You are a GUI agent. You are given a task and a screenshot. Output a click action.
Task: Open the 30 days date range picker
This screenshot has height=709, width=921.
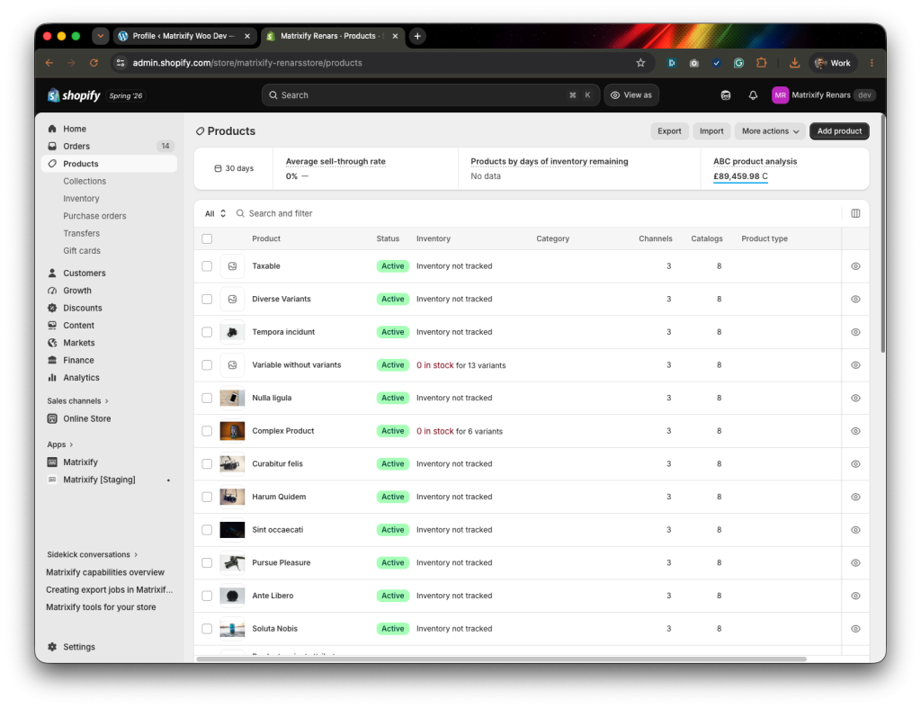(x=234, y=168)
